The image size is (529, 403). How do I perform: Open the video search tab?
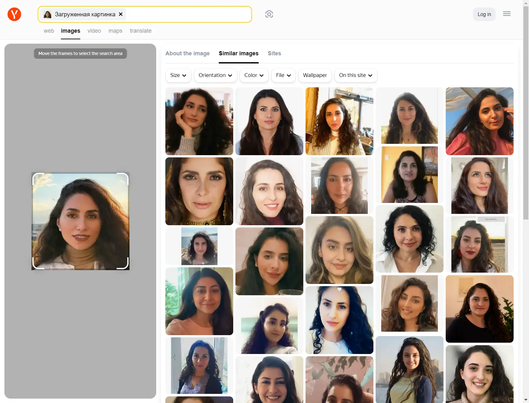coord(94,31)
